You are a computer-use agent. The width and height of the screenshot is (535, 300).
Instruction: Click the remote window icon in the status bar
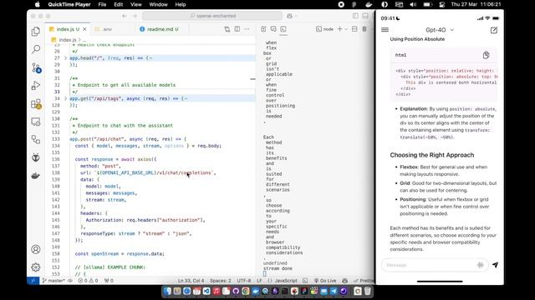click(33, 281)
